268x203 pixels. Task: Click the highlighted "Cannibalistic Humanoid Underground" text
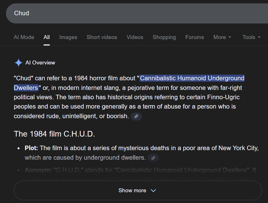click(192, 78)
